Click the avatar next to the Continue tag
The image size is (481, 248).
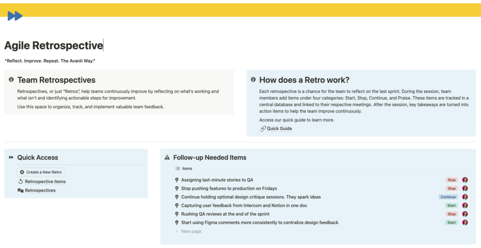[465, 197]
